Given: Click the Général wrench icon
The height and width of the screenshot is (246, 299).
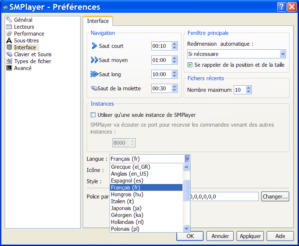Looking at the screenshot, I should coord(9,20).
